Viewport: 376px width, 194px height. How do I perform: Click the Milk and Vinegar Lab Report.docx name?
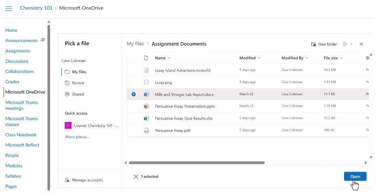tap(184, 94)
